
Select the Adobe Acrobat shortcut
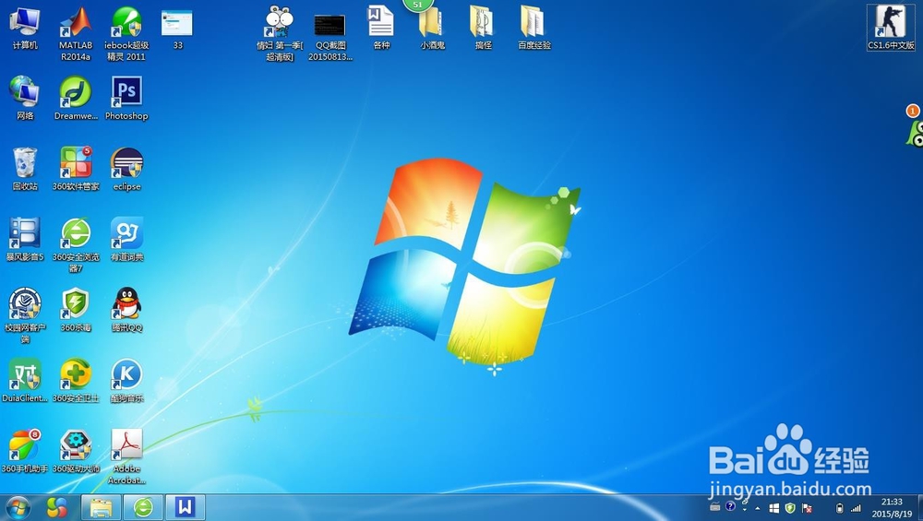[x=126, y=456]
